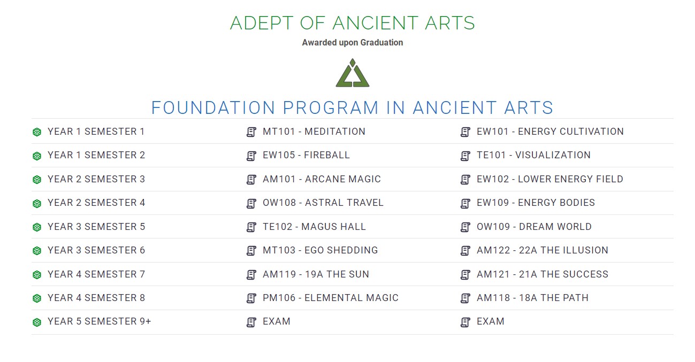Click the scroll icon next to OW108 - Astral Travel

(x=251, y=203)
